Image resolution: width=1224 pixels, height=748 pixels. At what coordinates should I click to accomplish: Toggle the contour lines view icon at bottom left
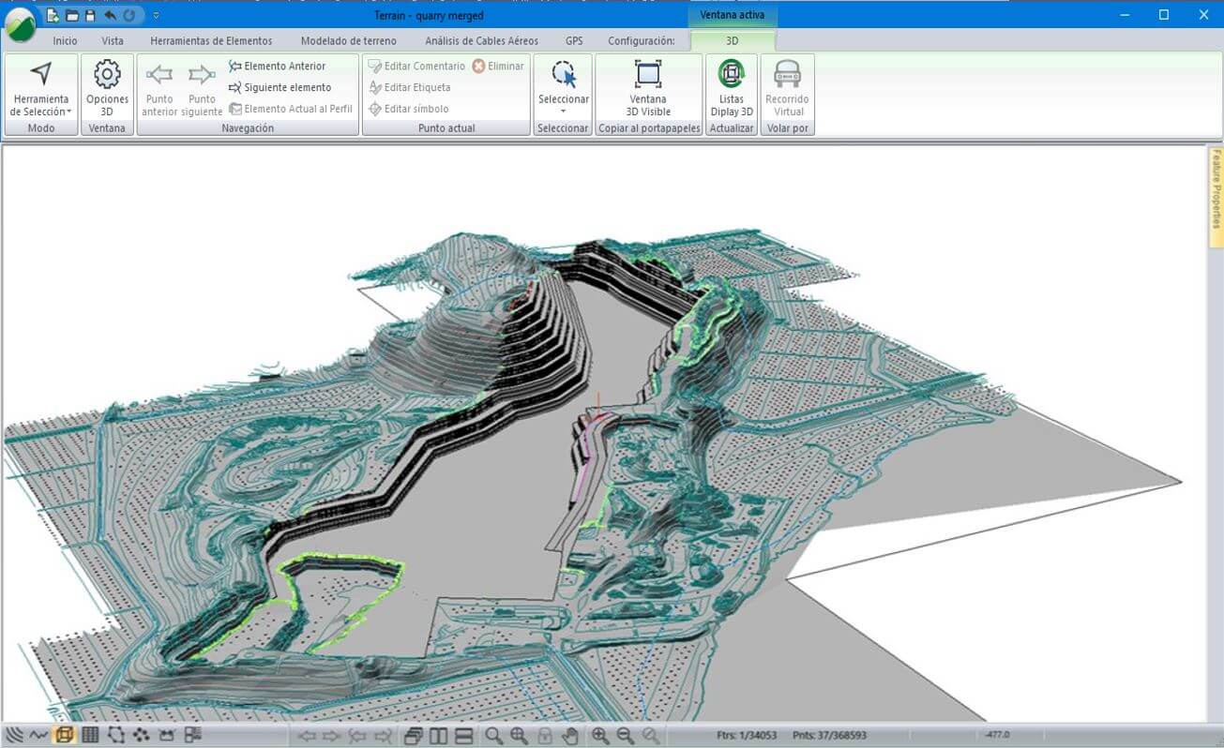pos(14,736)
